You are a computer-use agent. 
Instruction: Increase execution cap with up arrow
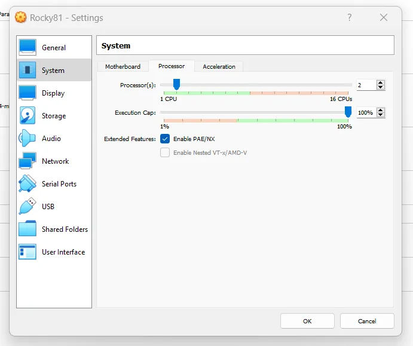click(380, 110)
